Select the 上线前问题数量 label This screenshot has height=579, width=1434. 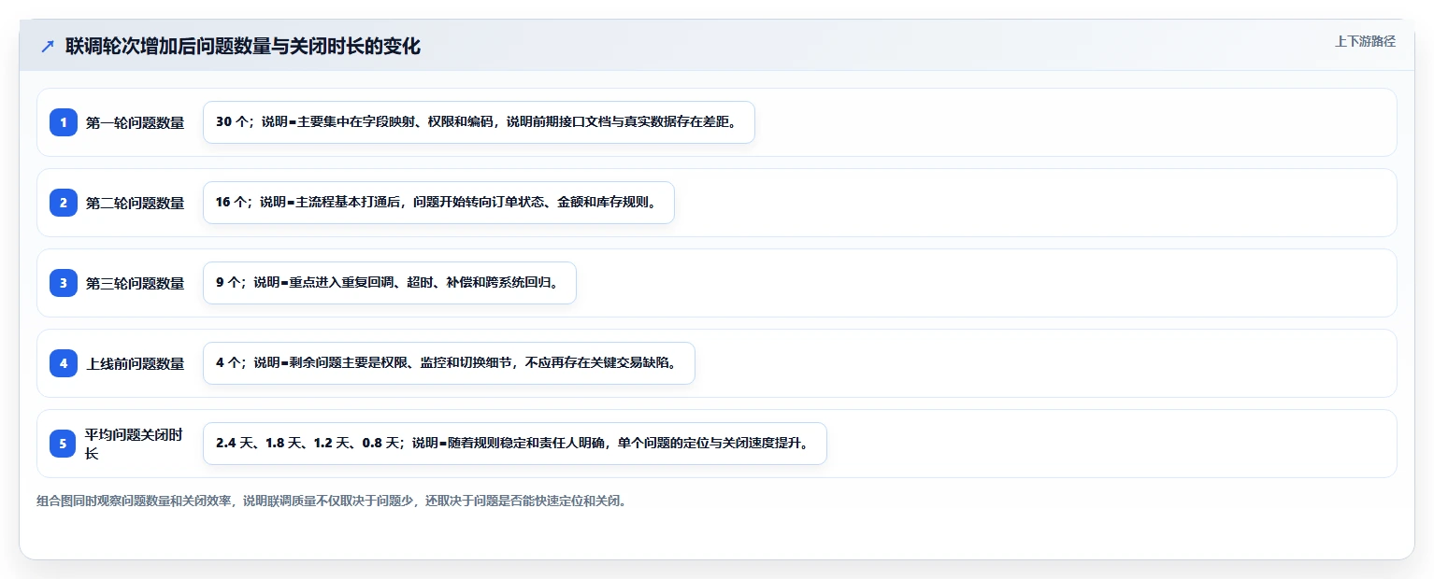click(135, 363)
